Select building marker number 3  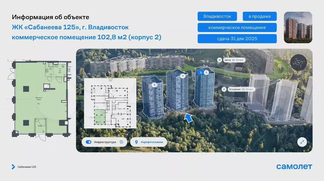coord(154,85)
